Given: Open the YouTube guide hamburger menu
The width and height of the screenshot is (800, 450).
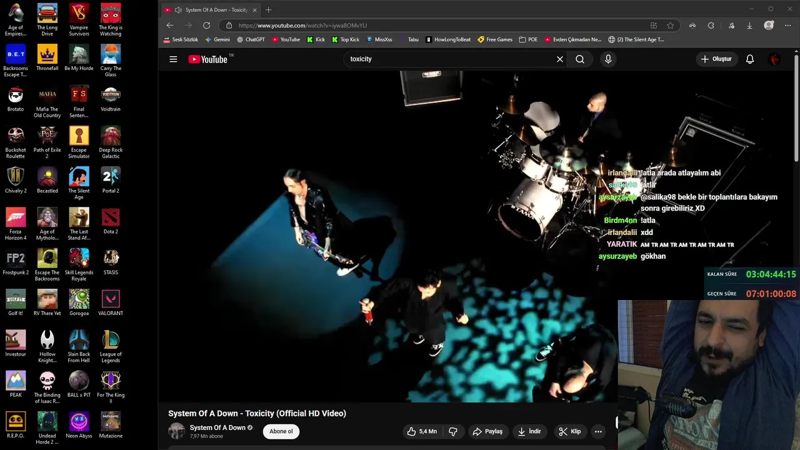Looking at the screenshot, I should pyautogui.click(x=173, y=59).
